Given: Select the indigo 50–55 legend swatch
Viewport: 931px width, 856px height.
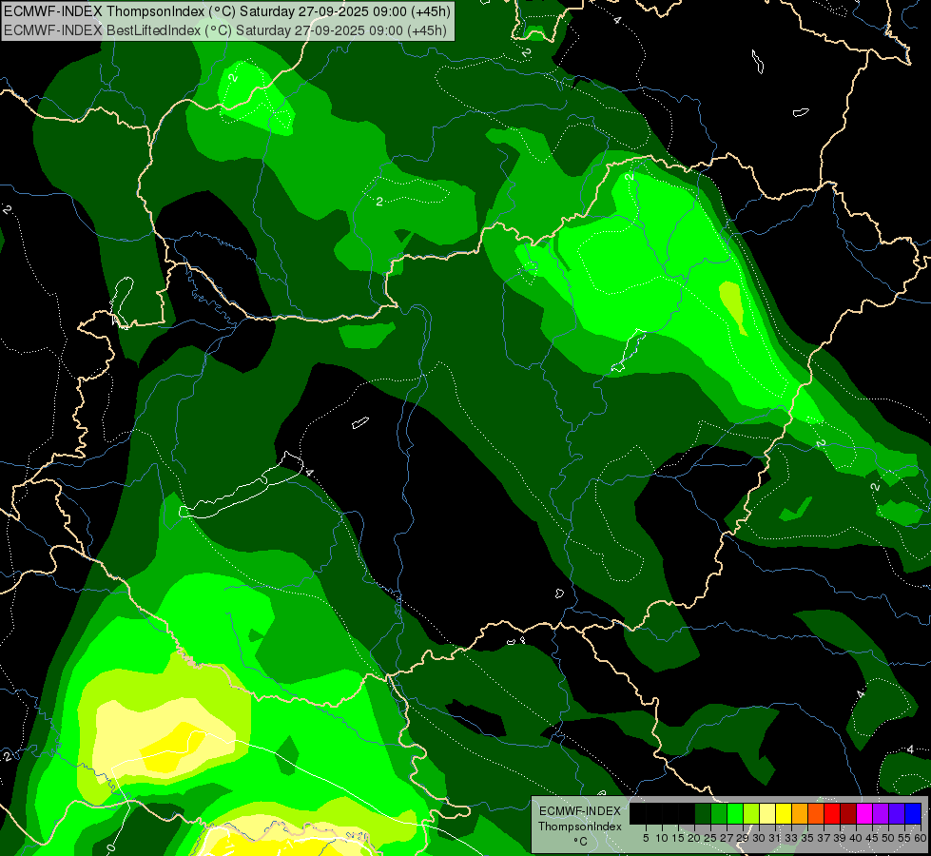Looking at the screenshot, I should pyautogui.click(x=897, y=813).
